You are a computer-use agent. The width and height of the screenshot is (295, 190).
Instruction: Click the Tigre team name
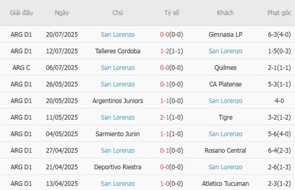click(225, 117)
